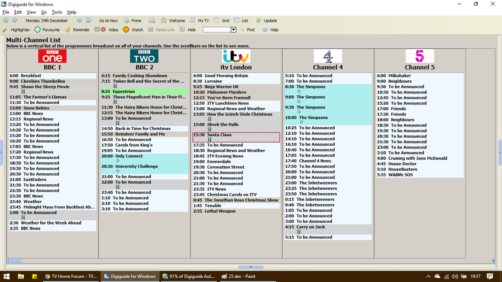The image size is (502, 282).
Task: Select the Highlighter tool
Action: point(16,30)
